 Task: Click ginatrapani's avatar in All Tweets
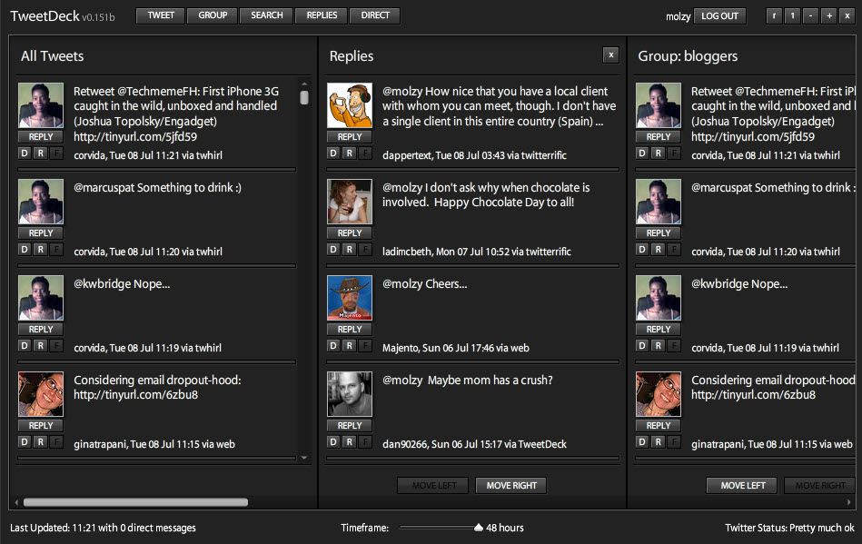coord(41,394)
